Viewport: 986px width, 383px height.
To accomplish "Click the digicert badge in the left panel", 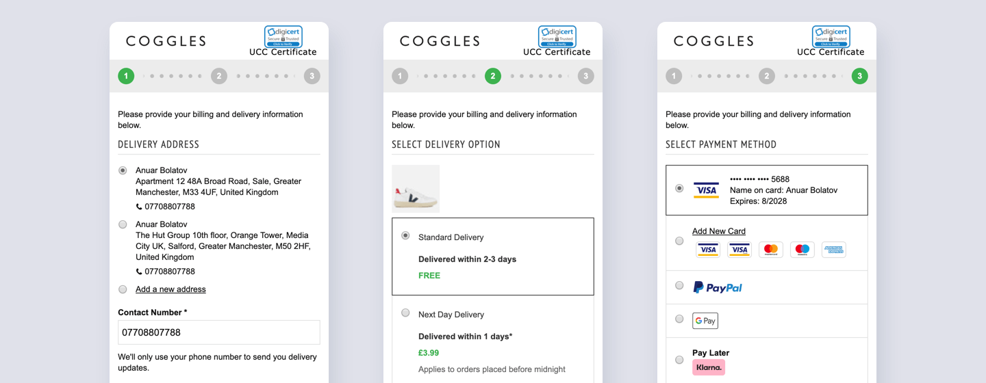I will pos(283,36).
